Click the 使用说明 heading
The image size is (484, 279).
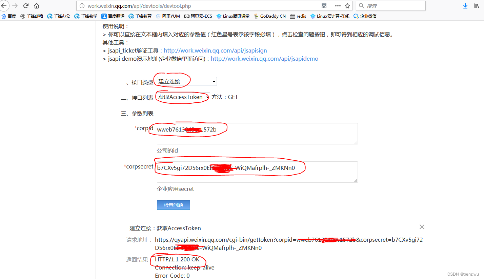point(116,26)
